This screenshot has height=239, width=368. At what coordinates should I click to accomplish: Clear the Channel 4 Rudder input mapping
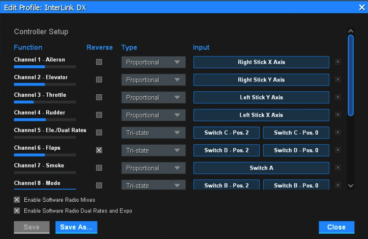[x=338, y=115]
